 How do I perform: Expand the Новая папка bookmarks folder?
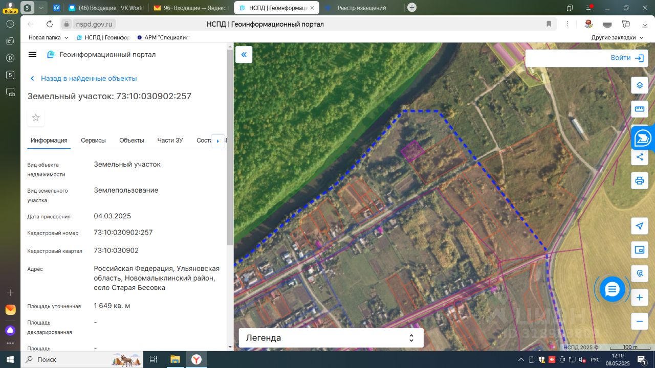point(48,37)
